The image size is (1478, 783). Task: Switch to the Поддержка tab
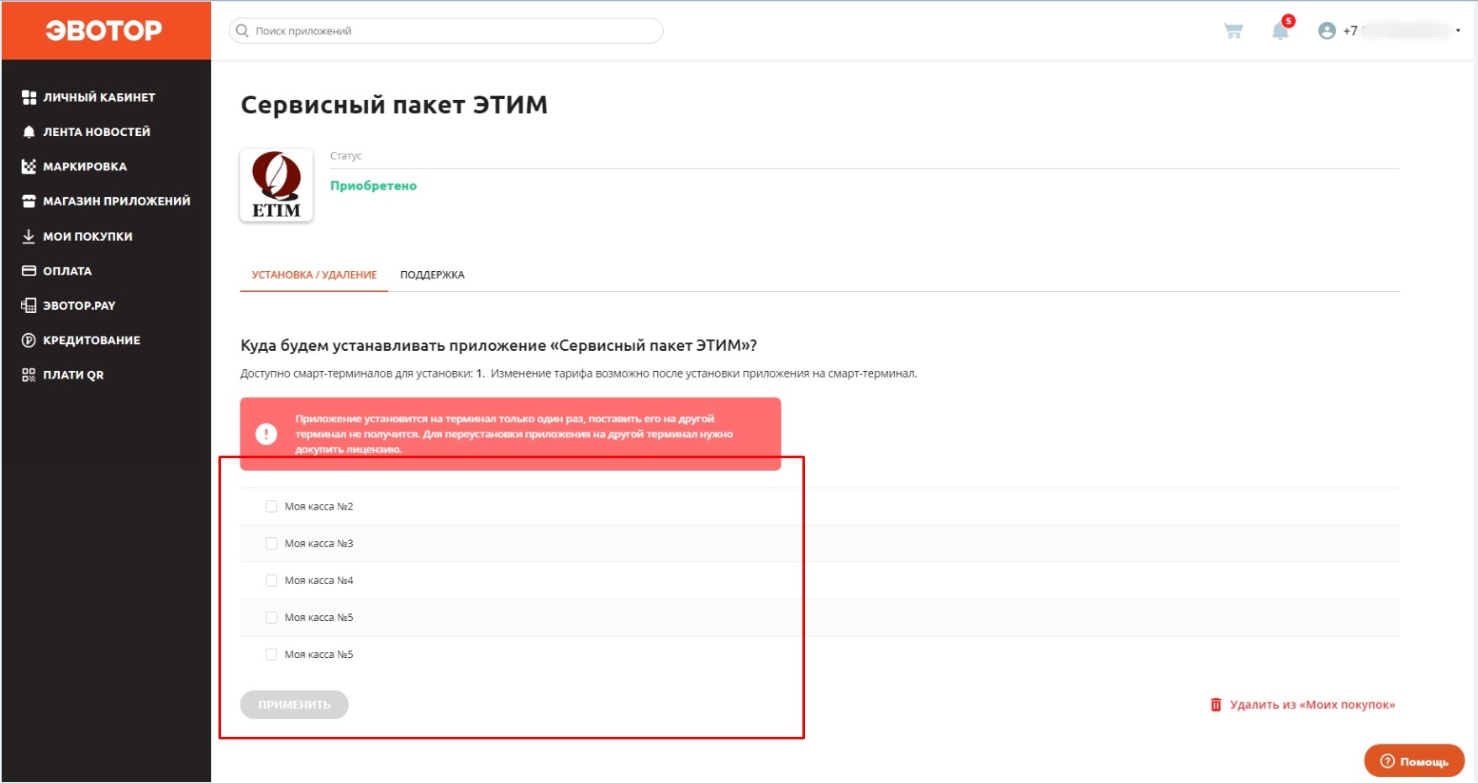pos(432,274)
